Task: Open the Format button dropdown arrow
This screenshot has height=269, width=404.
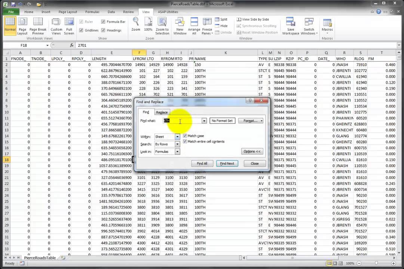Action: [x=261, y=121]
